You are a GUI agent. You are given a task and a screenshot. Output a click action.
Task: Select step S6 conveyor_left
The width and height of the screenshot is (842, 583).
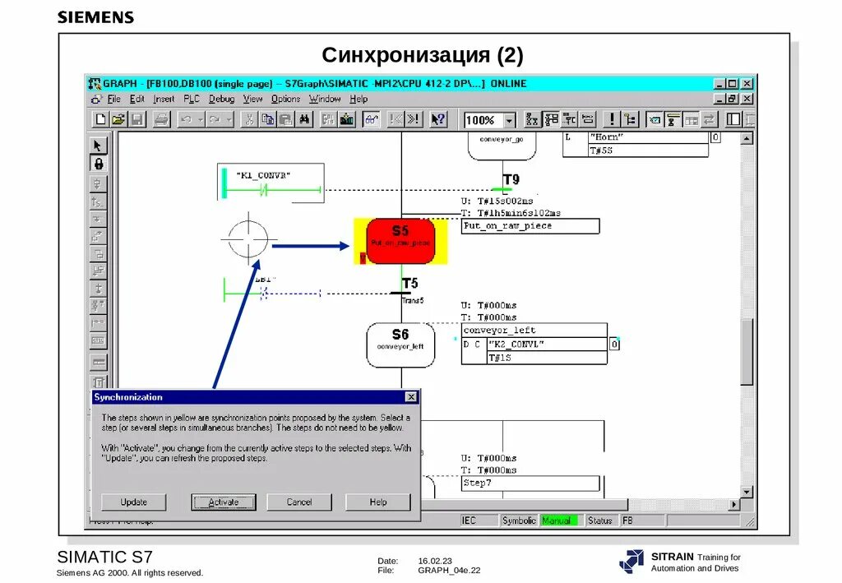pos(400,345)
